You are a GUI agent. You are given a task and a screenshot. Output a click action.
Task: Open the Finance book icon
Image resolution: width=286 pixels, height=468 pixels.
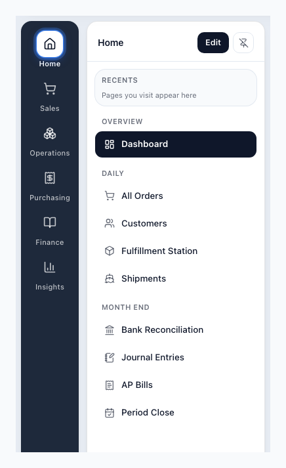[x=50, y=223]
